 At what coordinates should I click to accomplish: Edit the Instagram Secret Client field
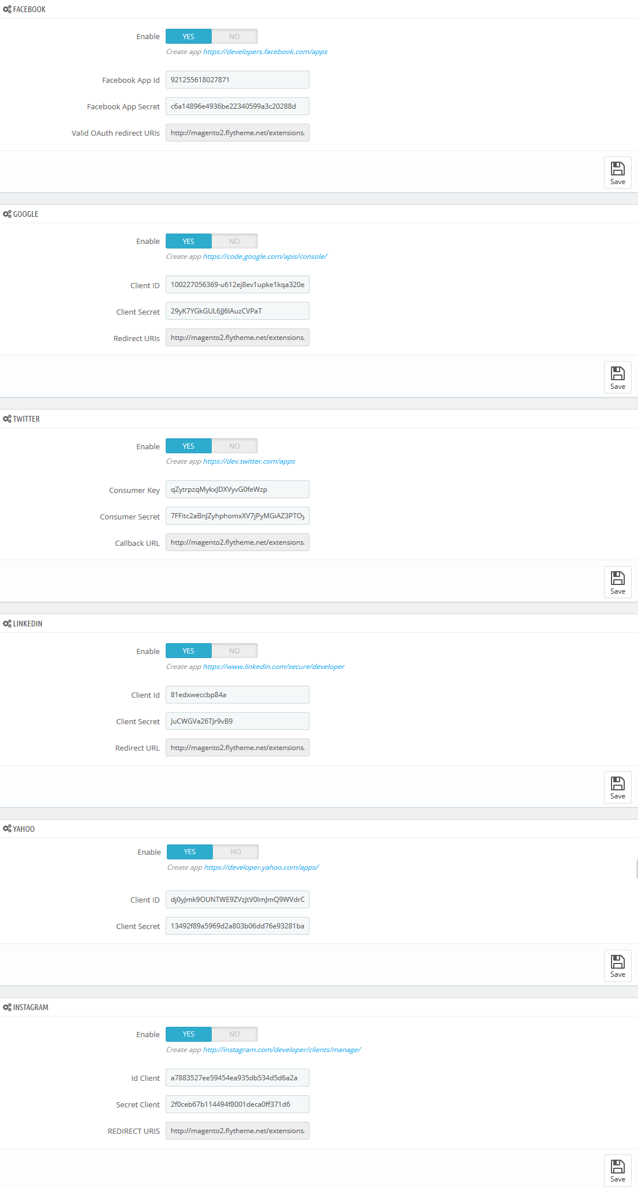tap(238, 1104)
